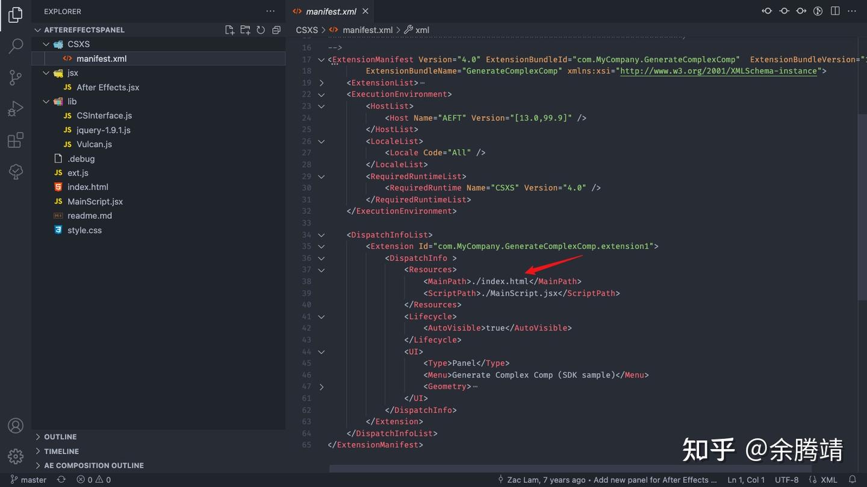The height and width of the screenshot is (487, 867).
Task: Open the Extensions view
Action: [16, 140]
